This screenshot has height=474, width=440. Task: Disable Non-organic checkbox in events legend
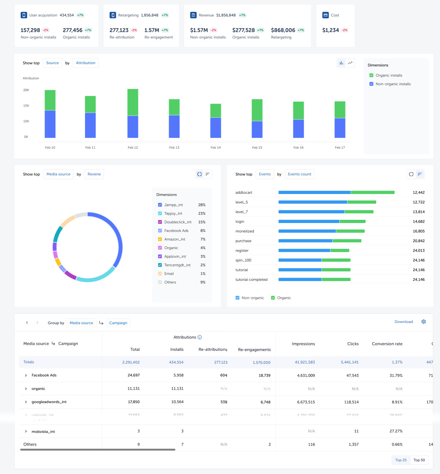pos(237,298)
